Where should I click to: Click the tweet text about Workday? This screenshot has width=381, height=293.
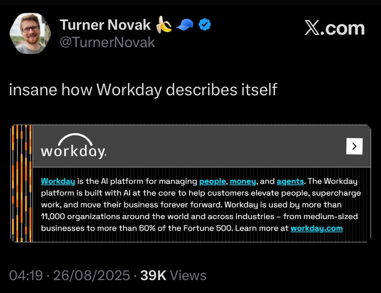pyautogui.click(x=143, y=90)
